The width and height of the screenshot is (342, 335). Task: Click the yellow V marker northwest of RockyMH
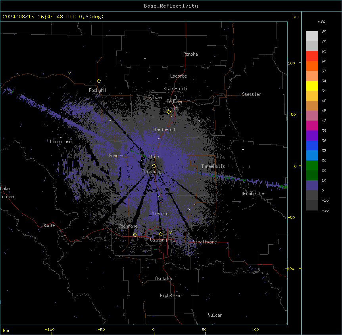69,73
